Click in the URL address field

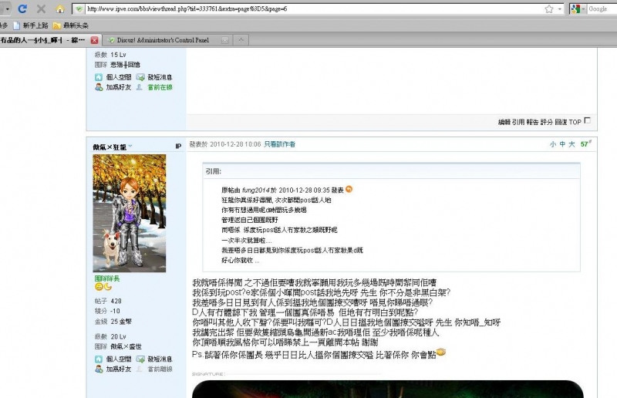[x=308, y=9]
